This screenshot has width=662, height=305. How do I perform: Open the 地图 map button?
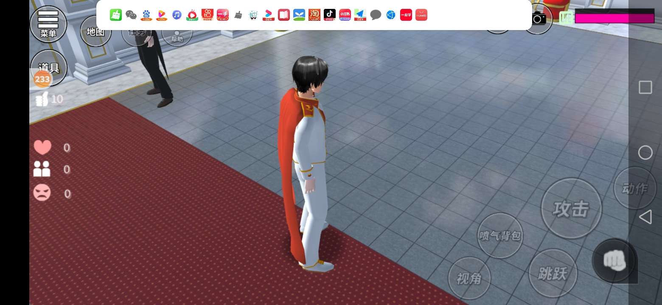95,31
